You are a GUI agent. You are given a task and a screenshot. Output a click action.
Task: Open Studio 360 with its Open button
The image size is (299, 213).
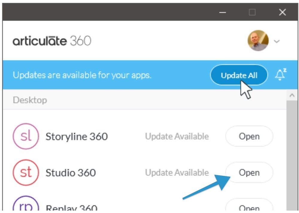click(249, 172)
